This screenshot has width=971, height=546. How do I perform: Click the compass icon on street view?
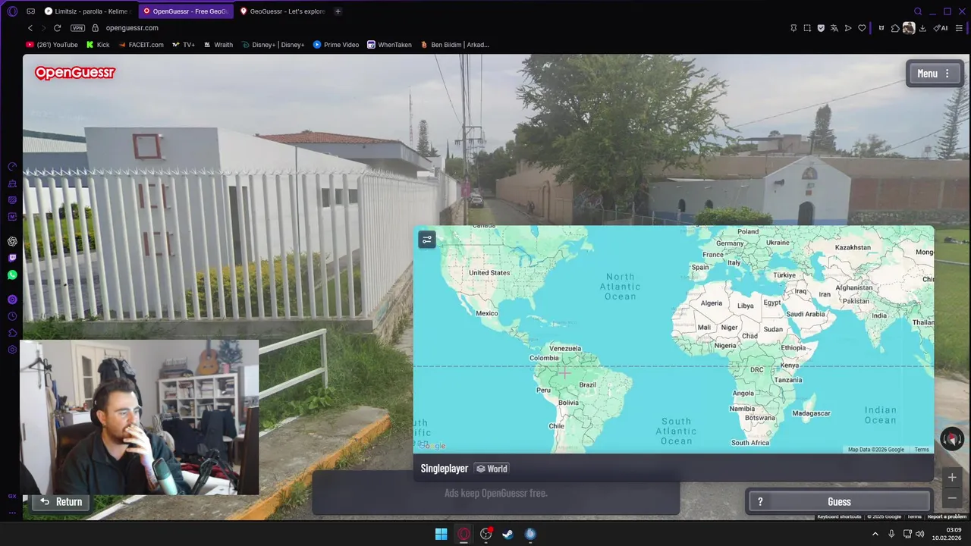coord(952,439)
